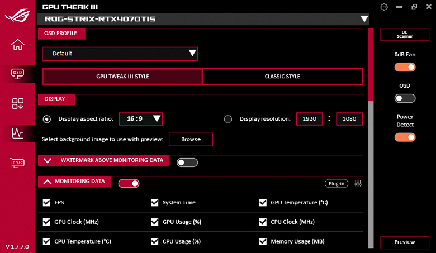Open the OSD sidebar section
Viewport: 436px width, 253px height.
tap(18, 74)
